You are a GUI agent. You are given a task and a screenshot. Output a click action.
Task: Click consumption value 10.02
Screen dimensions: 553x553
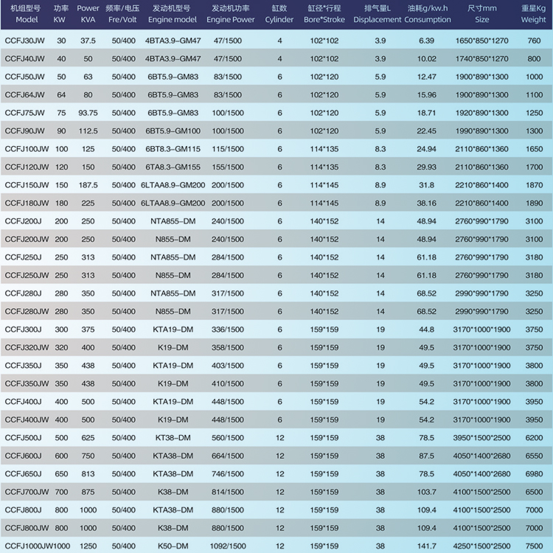(x=426, y=59)
